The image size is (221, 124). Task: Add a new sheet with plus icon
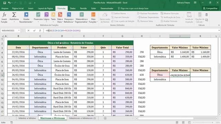(x=105, y=118)
